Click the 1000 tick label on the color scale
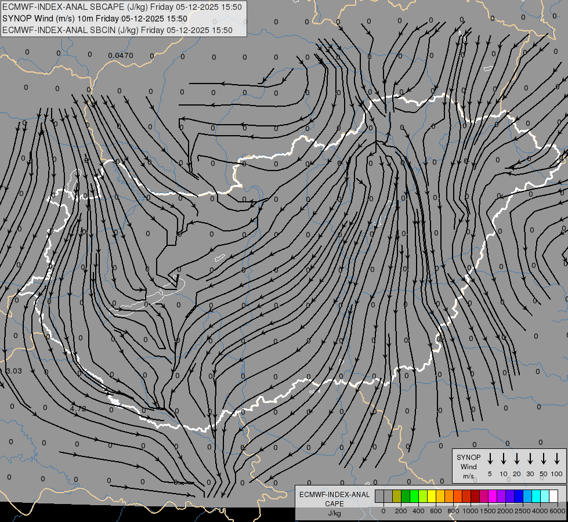 [471, 511]
